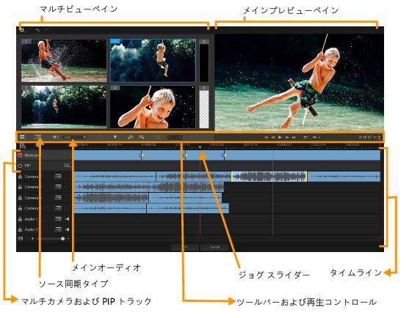Select the MultiCam track record radio button

tap(20, 155)
